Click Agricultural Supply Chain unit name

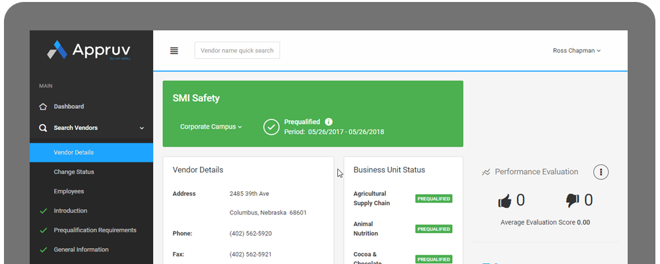[x=372, y=198]
